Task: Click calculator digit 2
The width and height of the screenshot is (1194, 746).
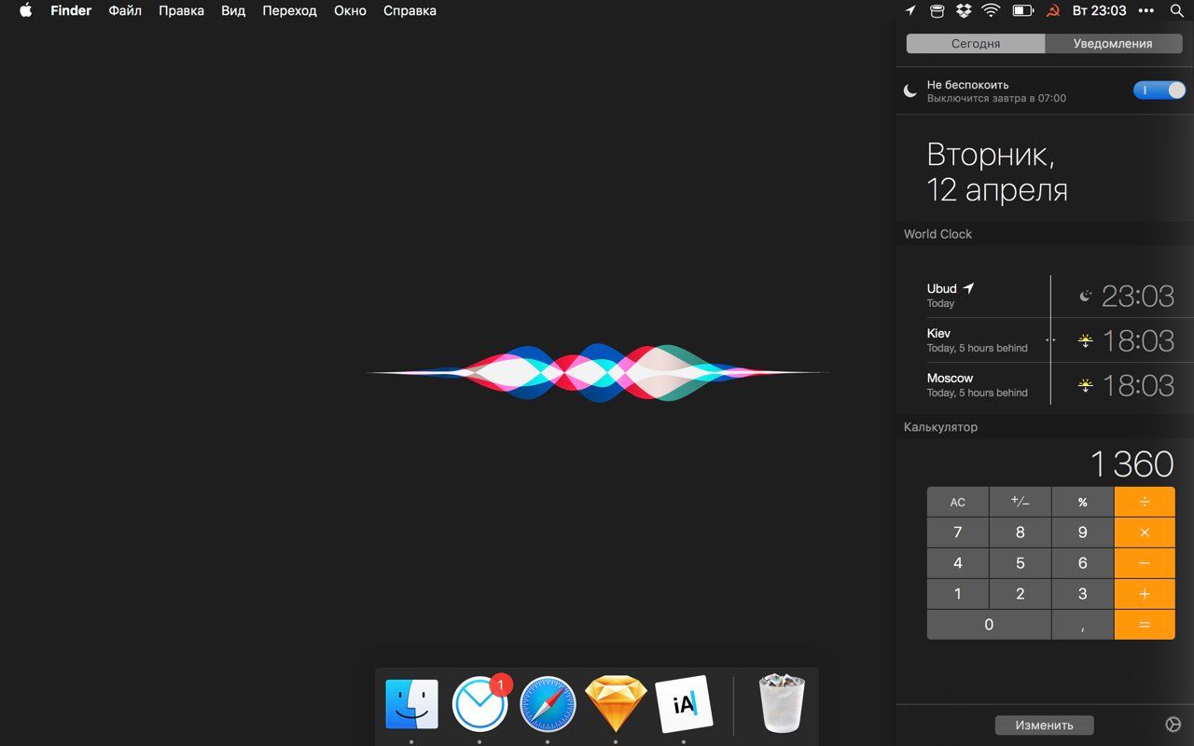Action: [1020, 594]
